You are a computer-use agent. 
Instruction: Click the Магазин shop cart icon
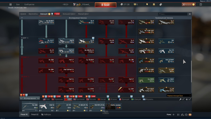pyautogui.click(x=183, y=4)
